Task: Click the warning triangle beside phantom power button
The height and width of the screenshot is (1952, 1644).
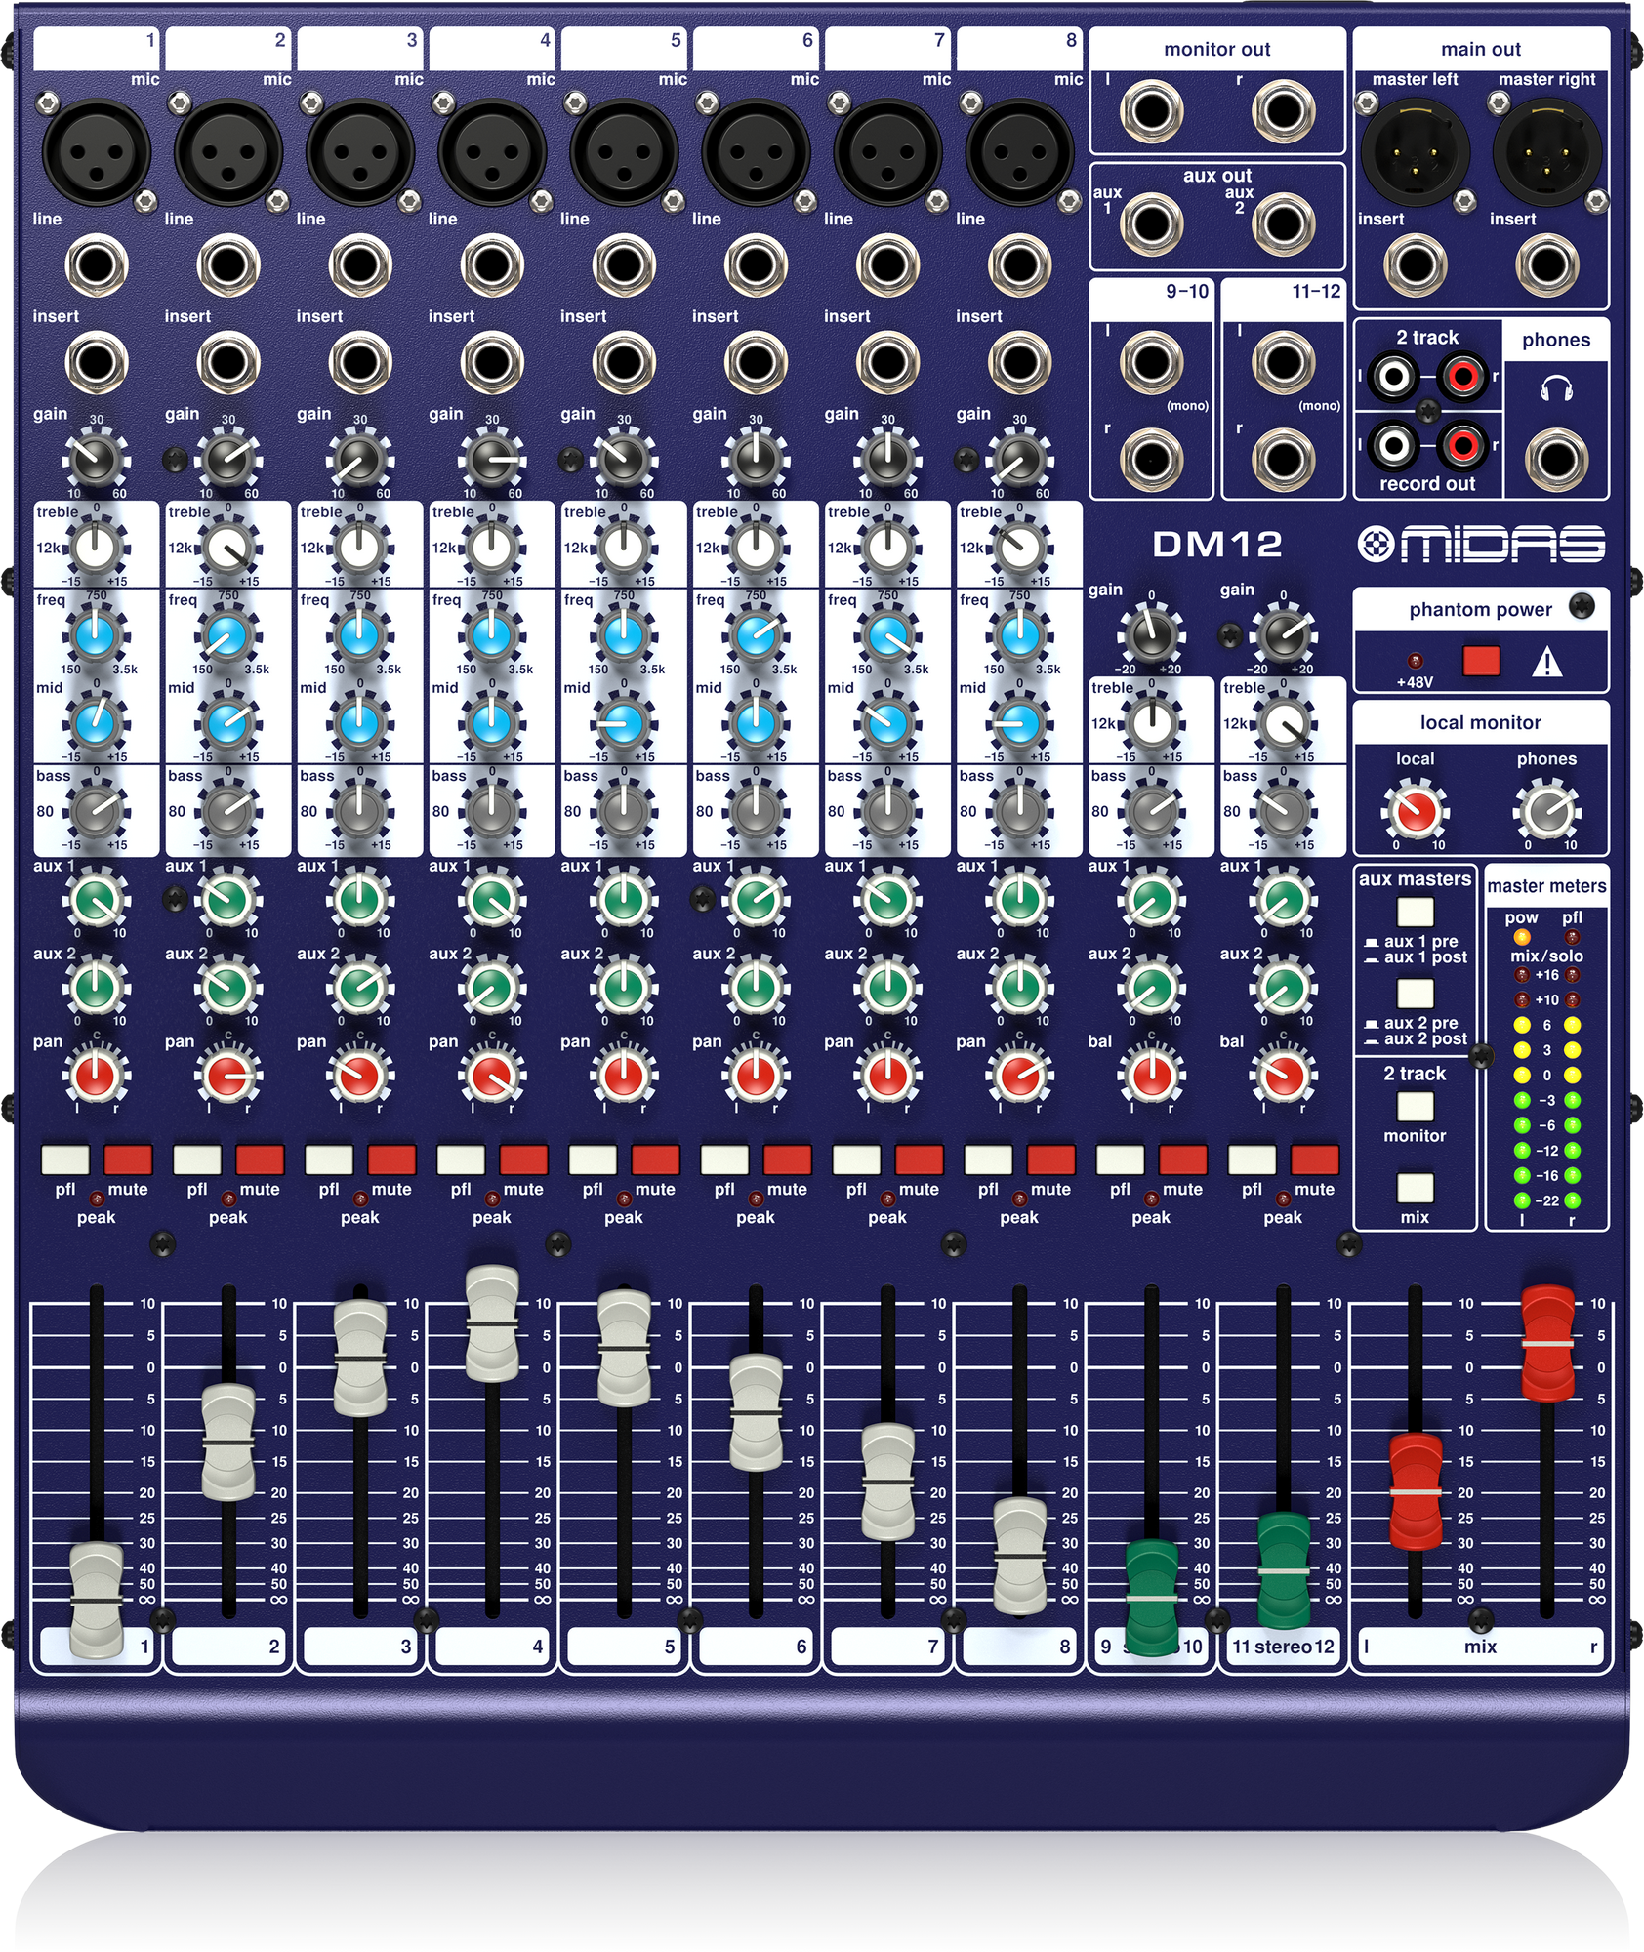Action: 1548,661
